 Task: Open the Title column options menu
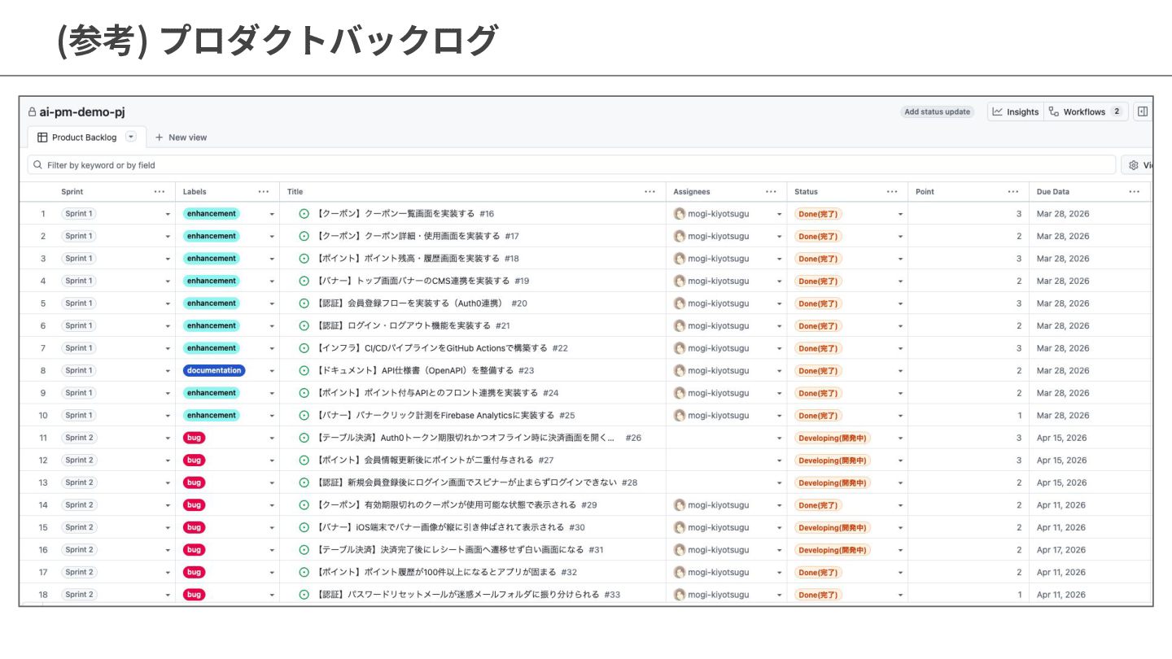point(649,192)
